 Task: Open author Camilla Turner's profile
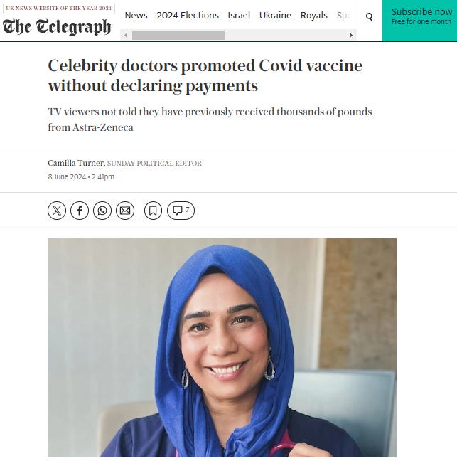point(76,163)
